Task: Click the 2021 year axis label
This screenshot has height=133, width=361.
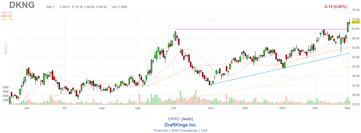Action: pos(283,108)
